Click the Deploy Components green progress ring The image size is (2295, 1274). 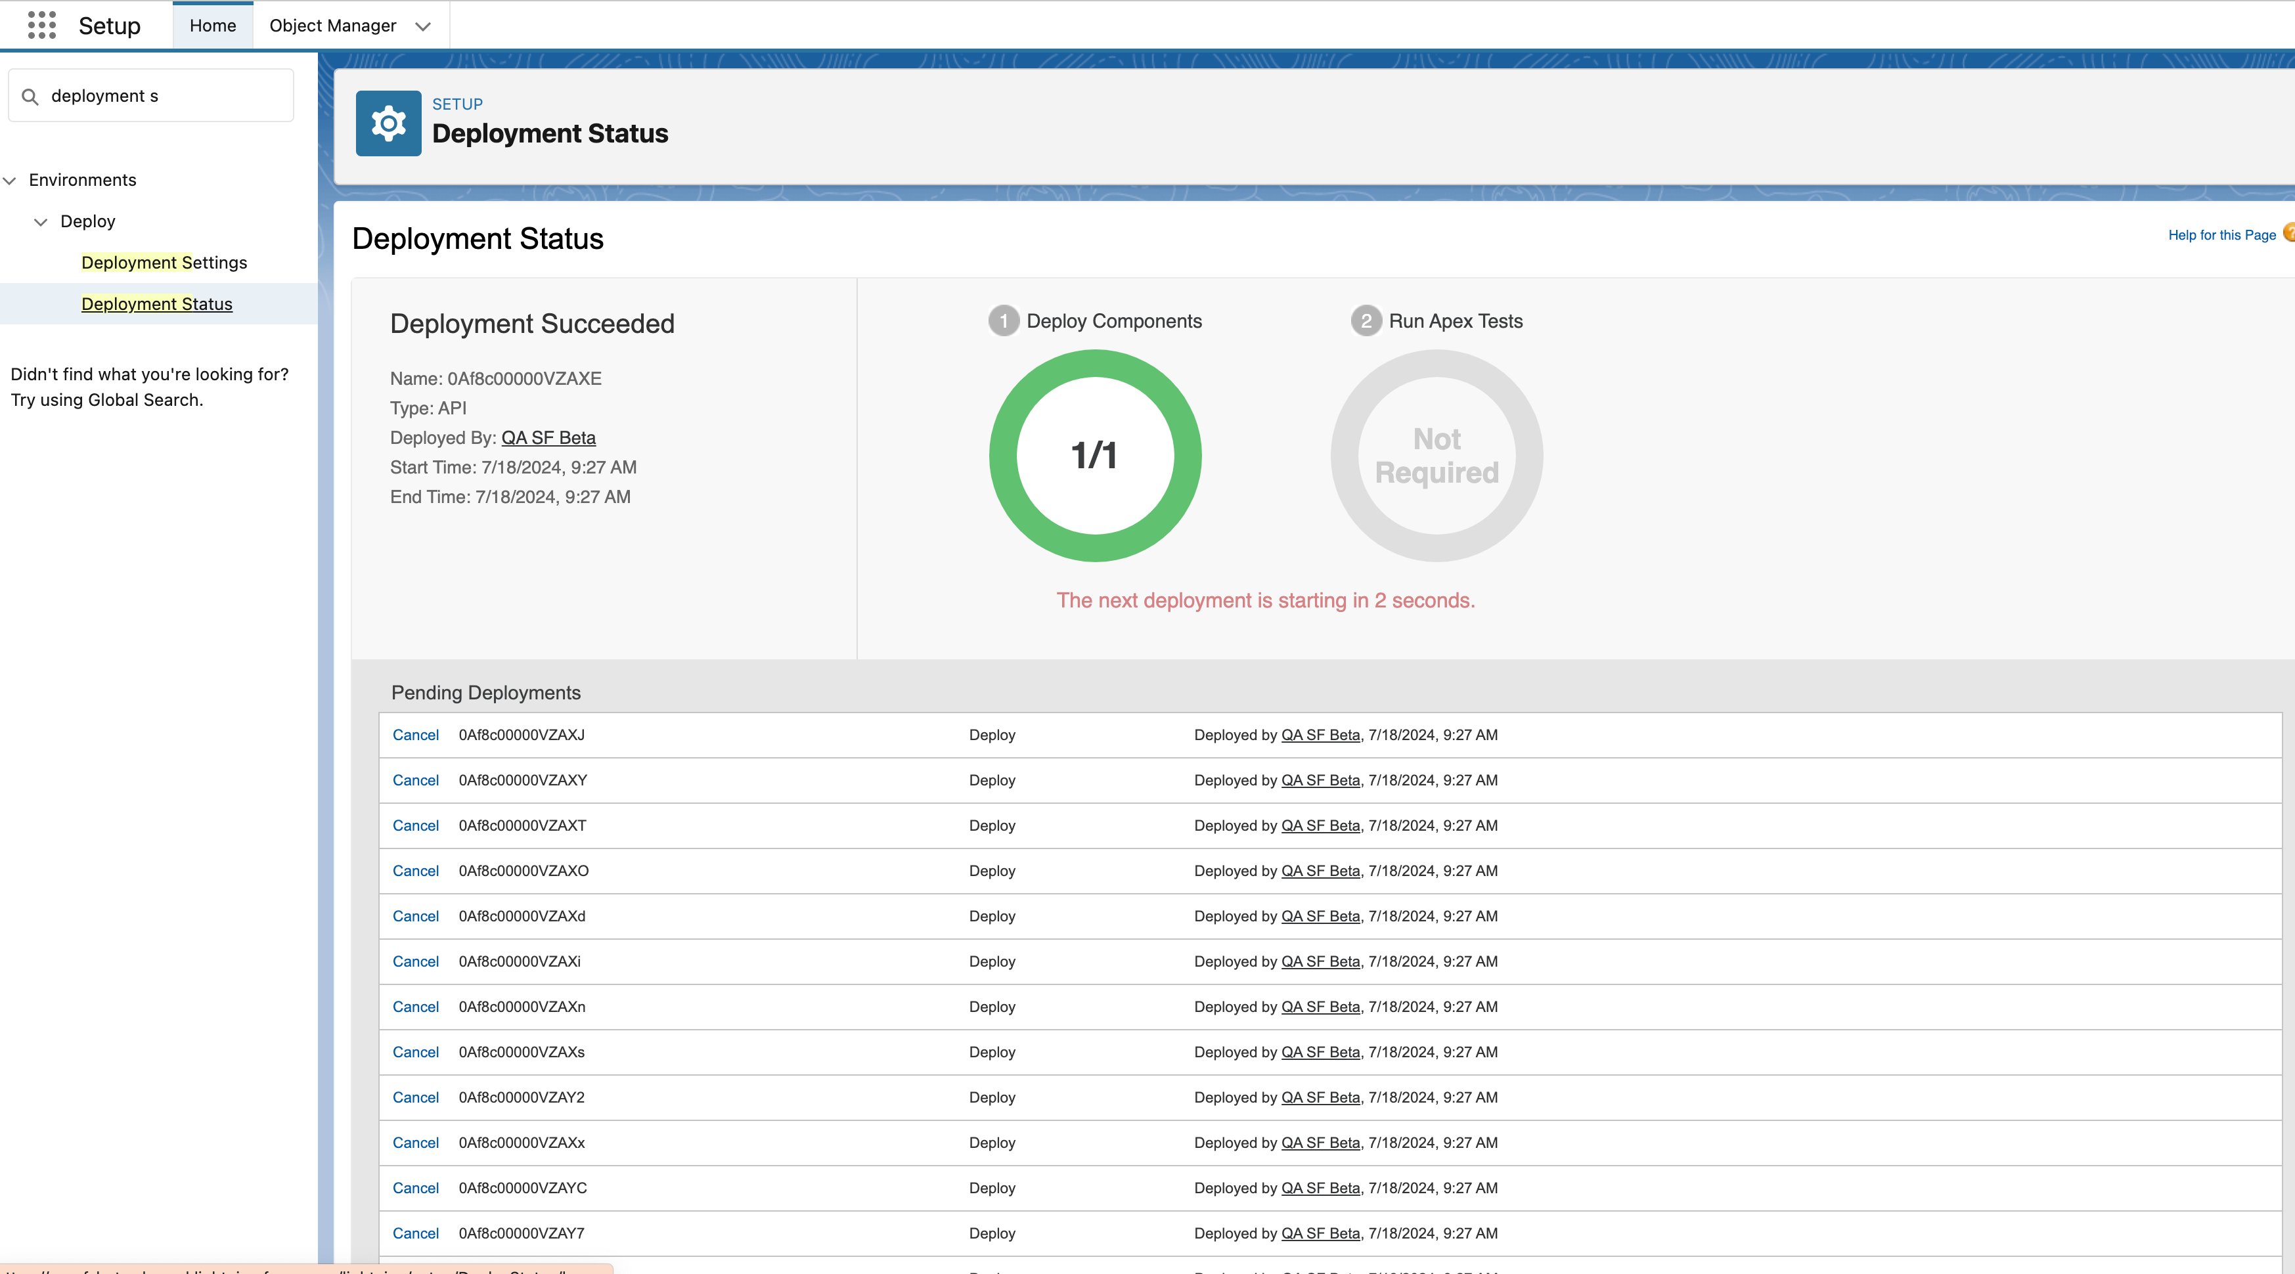point(1095,455)
